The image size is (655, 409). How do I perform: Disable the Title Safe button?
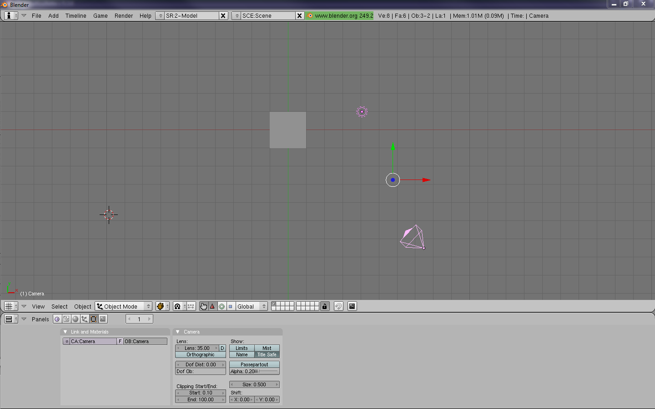pos(267,354)
